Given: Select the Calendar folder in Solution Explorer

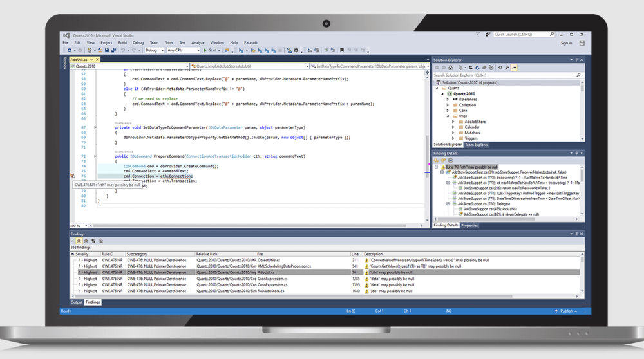Looking at the screenshot, I should tap(471, 127).
